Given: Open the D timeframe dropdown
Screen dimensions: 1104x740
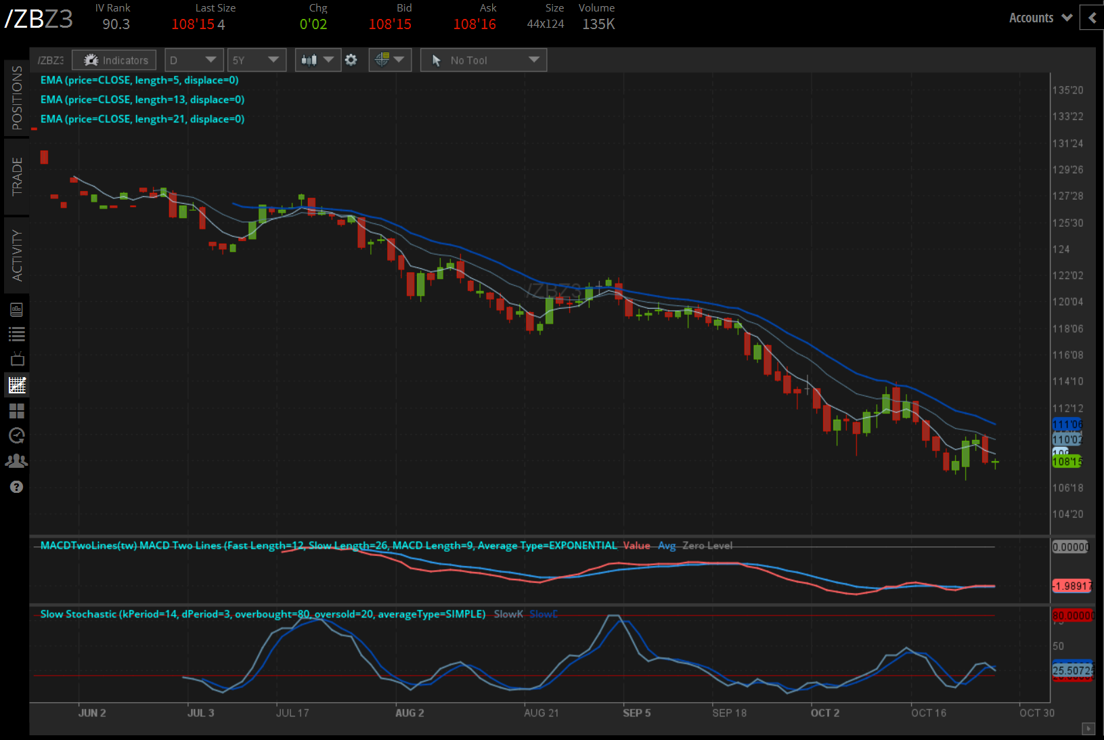Looking at the screenshot, I should pyautogui.click(x=194, y=60).
